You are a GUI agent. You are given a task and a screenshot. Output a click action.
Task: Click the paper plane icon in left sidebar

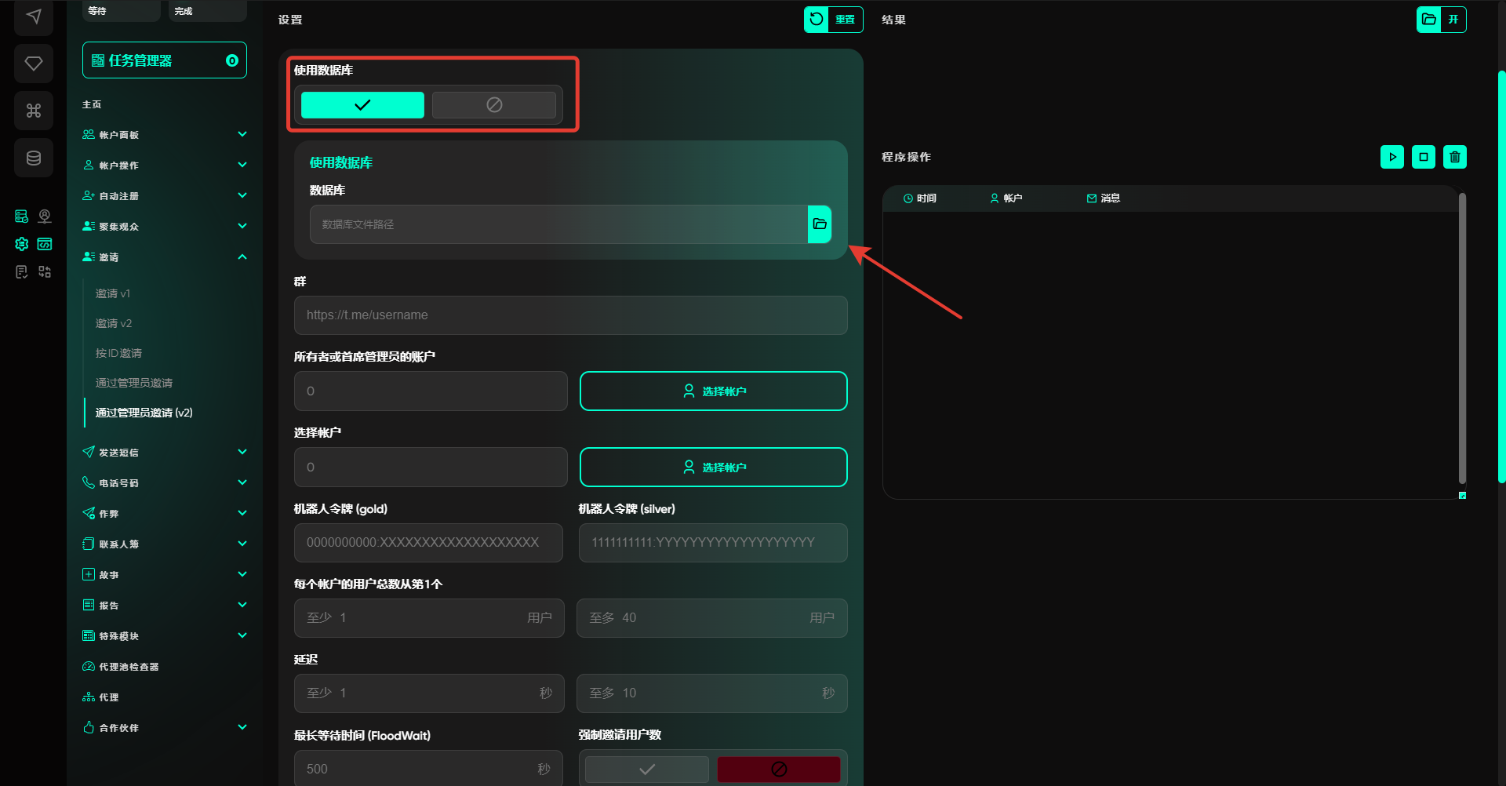(34, 16)
